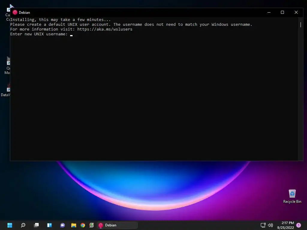Open the notification badge showing 1
This screenshot has height=230, width=307.
[299, 225]
